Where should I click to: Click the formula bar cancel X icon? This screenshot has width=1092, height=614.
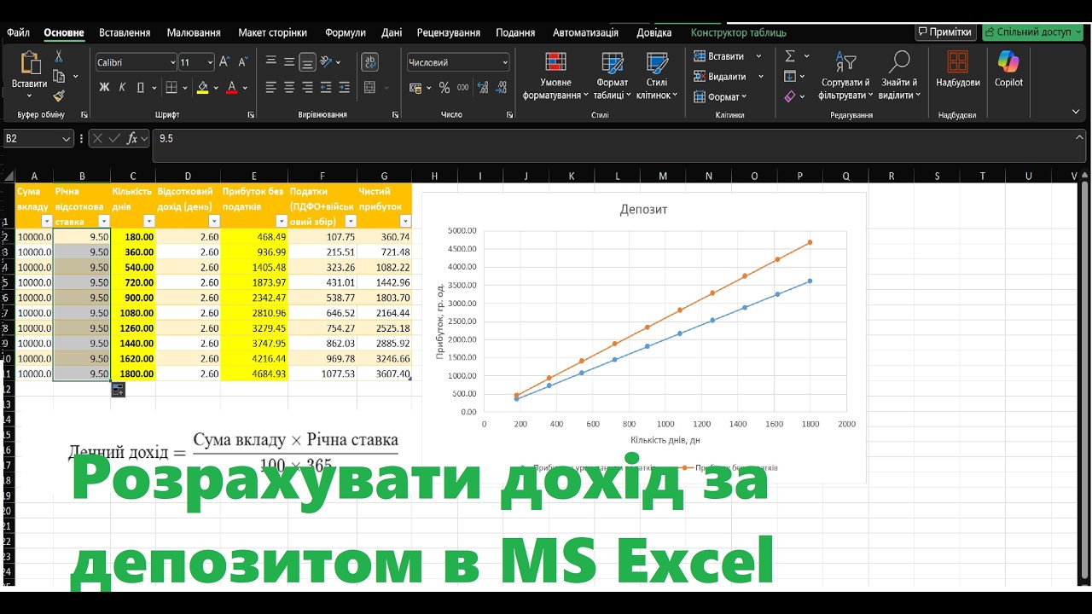(98, 138)
